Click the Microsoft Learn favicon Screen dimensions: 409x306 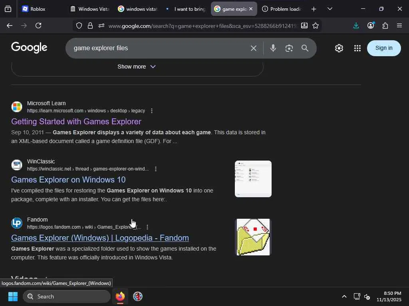(17, 107)
